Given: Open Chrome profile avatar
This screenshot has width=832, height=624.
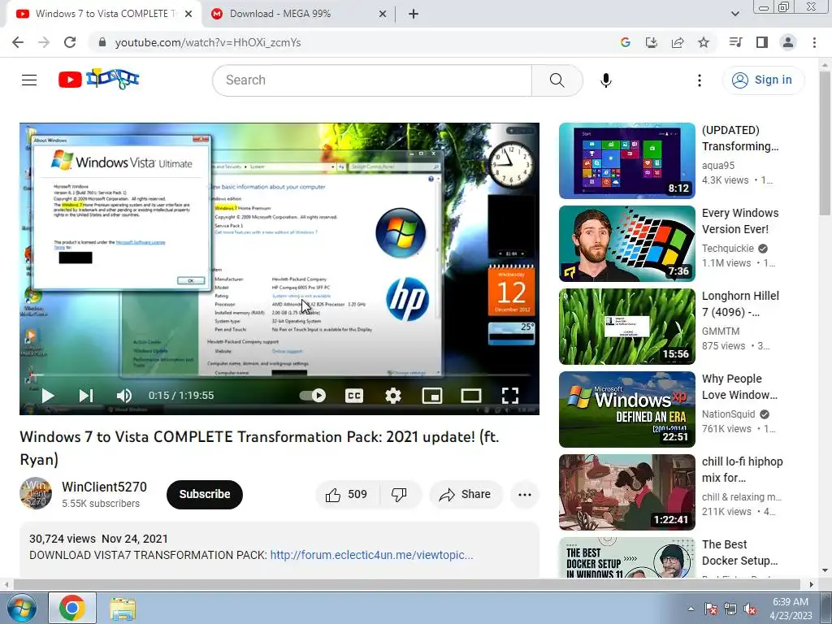Looking at the screenshot, I should (788, 42).
